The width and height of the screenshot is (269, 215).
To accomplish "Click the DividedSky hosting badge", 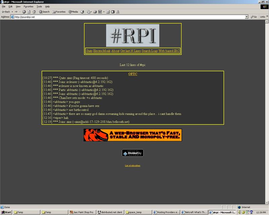I will coord(132,153).
